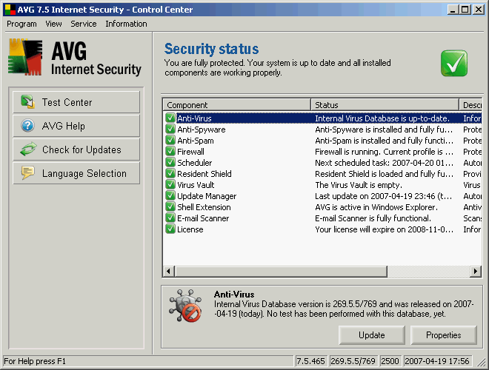The image size is (489, 370).
Task: Click status 'E-mail Scanner is fully functional.'
Action: click(373, 218)
